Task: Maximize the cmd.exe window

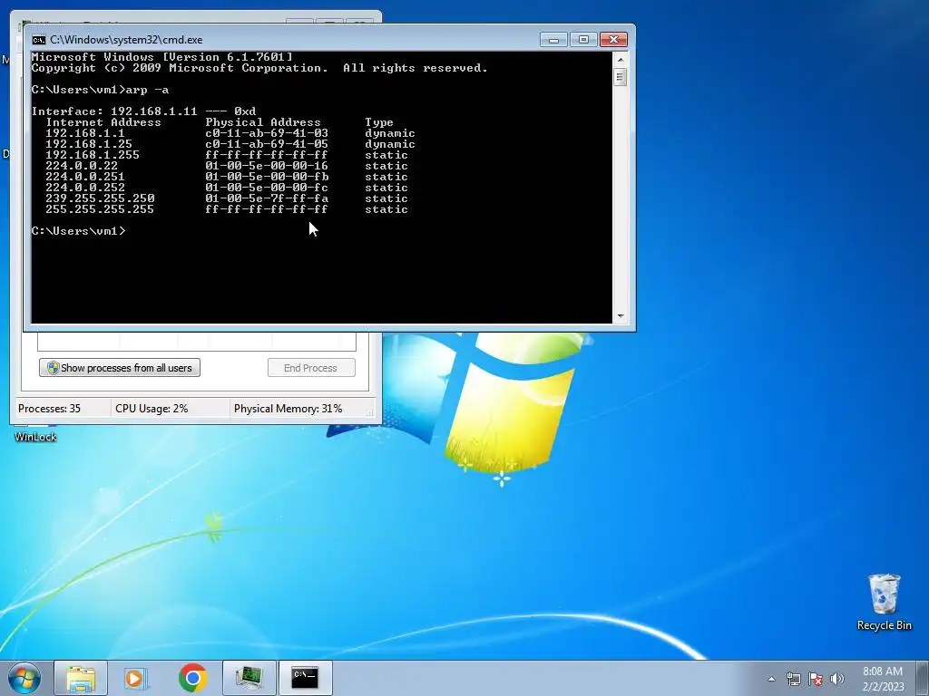Action: (583, 40)
